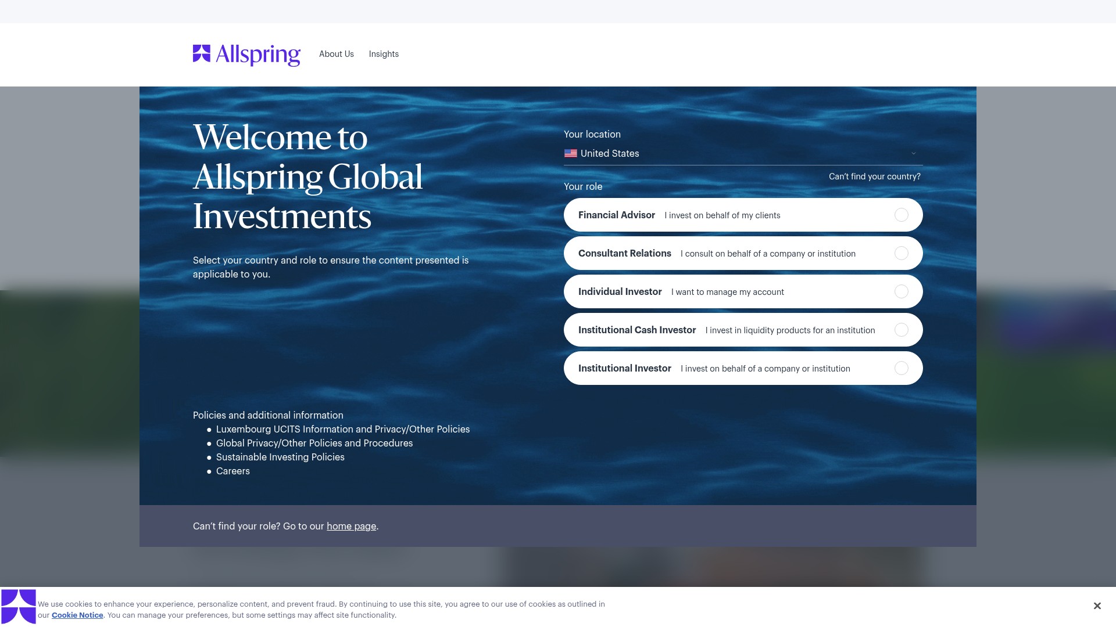Click 'I invest on behalf of a company or institution'

(766, 369)
